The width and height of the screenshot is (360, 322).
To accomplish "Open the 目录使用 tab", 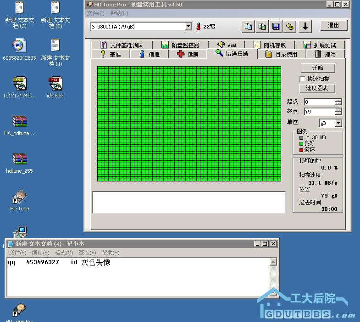I will tap(282, 54).
